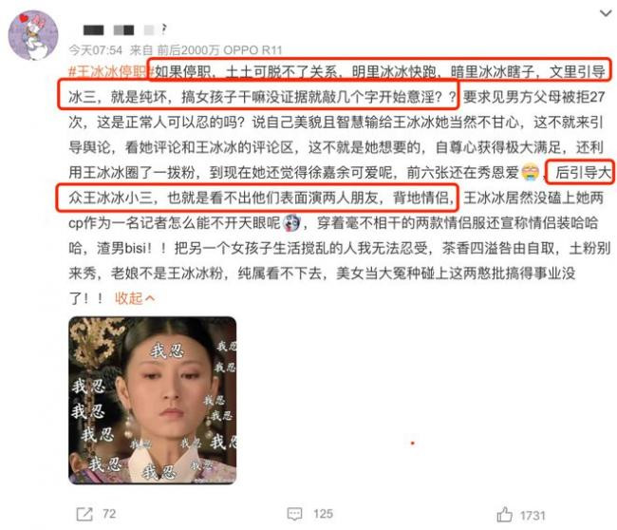The image size is (617, 530).
Task: Click the blurred username of poster
Action: pyautogui.click(x=118, y=29)
